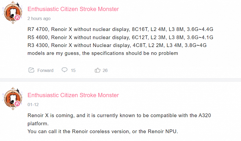This screenshot has width=241, height=141.
Task: Click the like count 26
Action: click(105, 70)
